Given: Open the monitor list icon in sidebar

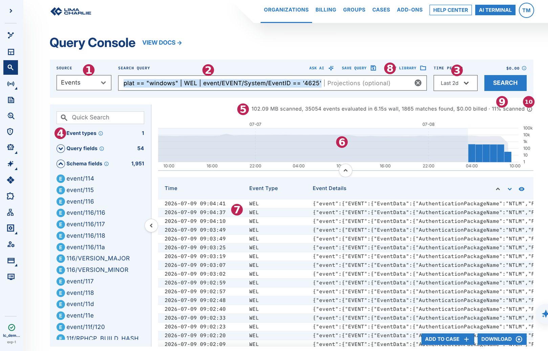Looking at the screenshot, I should (x=11, y=277).
